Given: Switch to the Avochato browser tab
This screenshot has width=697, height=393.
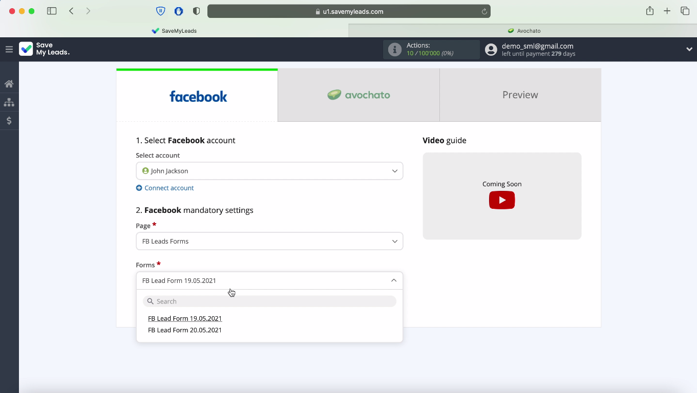Looking at the screenshot, I should click(523, 31).
